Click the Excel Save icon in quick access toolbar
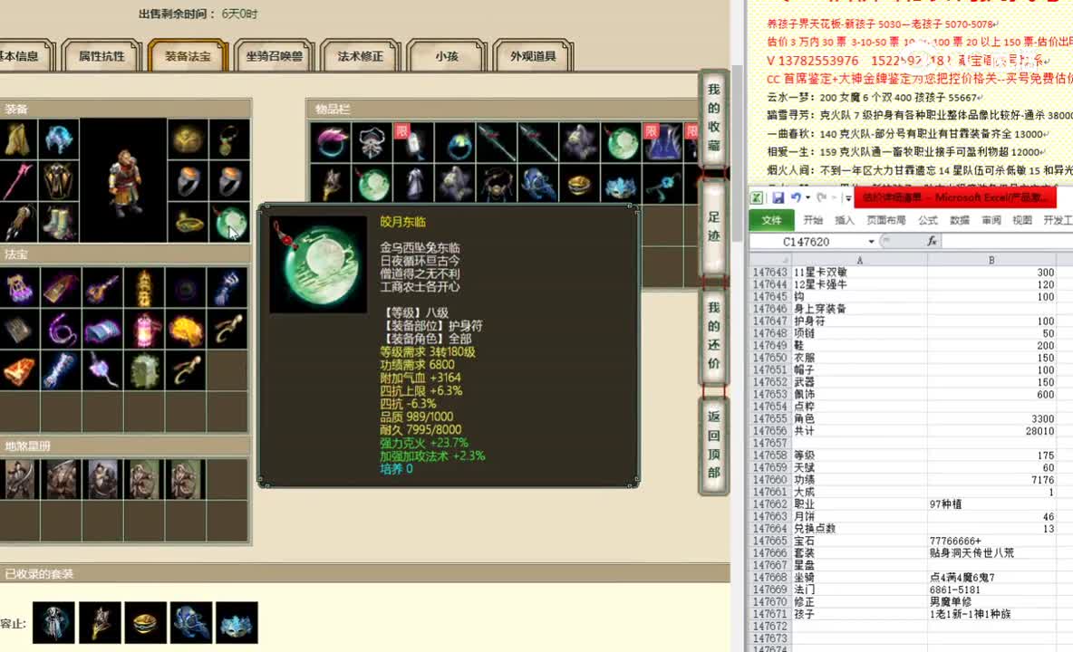The image size is (1073, 652). pyautogui.click(x=778, y=198)
